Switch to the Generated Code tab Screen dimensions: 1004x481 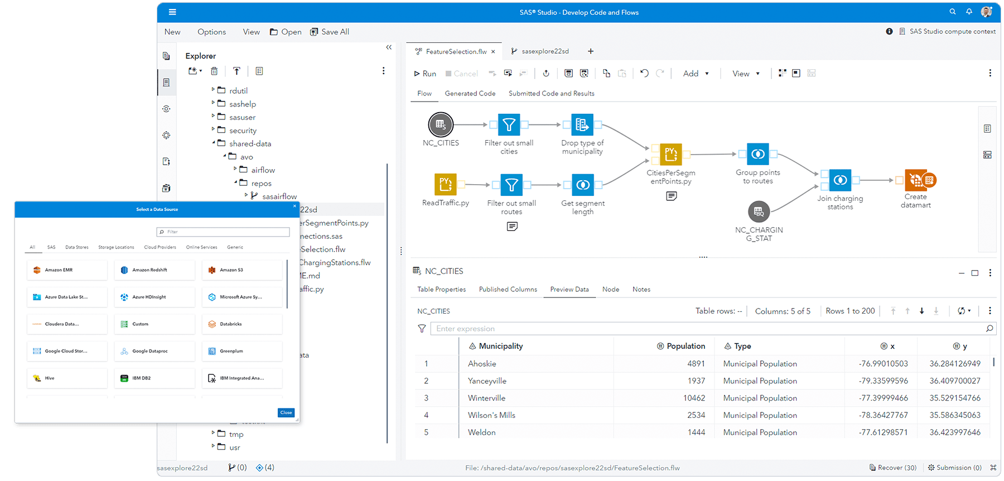(x=470, y=94)
